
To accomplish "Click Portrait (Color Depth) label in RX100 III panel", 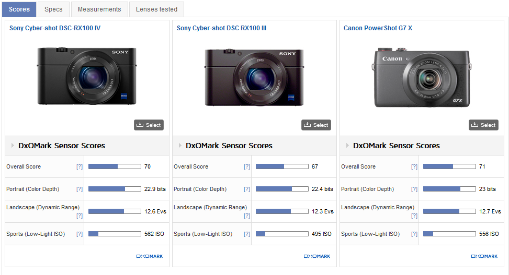I will tap(200, 189).
